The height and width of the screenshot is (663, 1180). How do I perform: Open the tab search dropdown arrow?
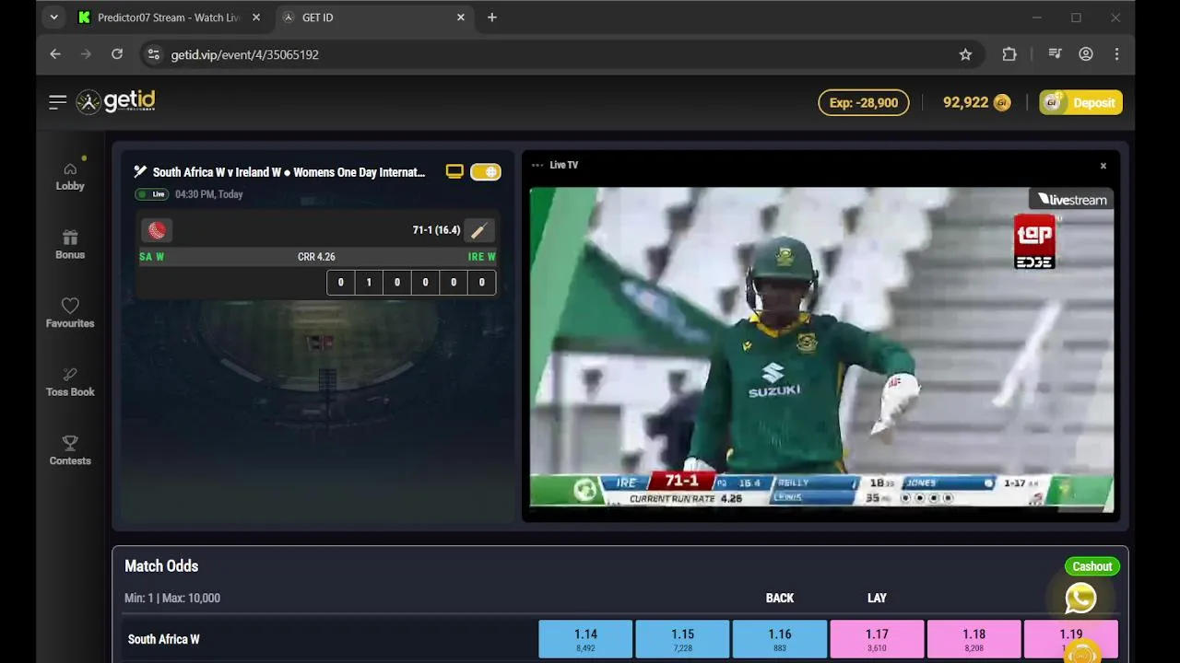pyautogui.click(x=53, y=17)
